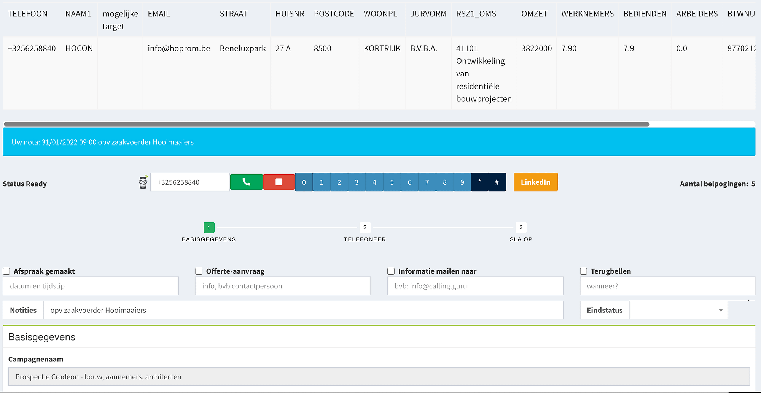Viewport: 761px width, 393px height.
Task: Click the horizontal table scrollbar
Action: coord(326,124)
